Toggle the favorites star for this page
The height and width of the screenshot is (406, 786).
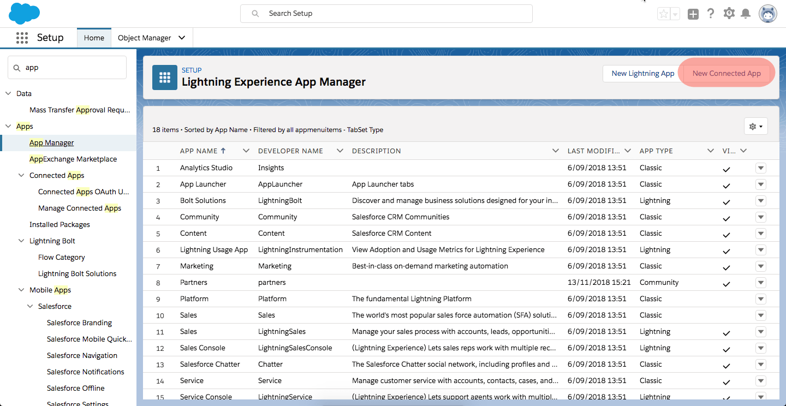664,13
